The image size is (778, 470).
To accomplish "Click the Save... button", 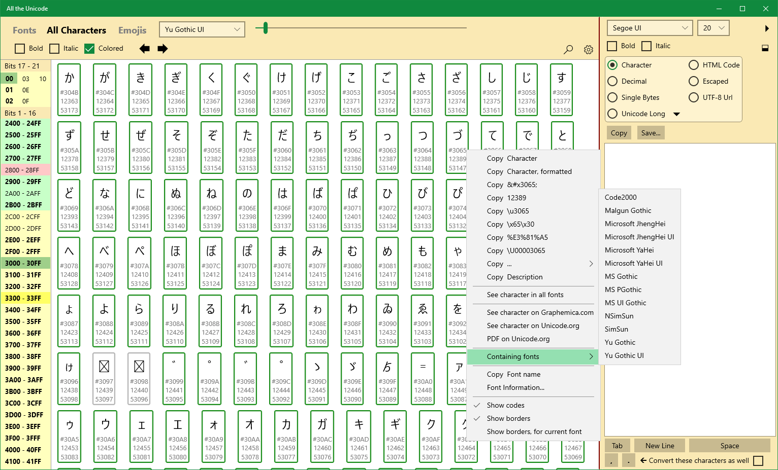I will 651,133.
